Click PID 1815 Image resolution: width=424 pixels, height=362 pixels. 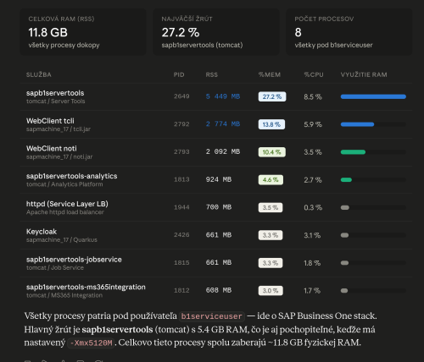coord(181,262)
